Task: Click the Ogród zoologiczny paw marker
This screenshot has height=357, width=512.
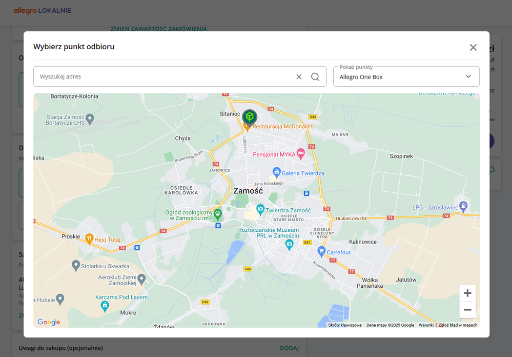Action: tap(217, 214)
